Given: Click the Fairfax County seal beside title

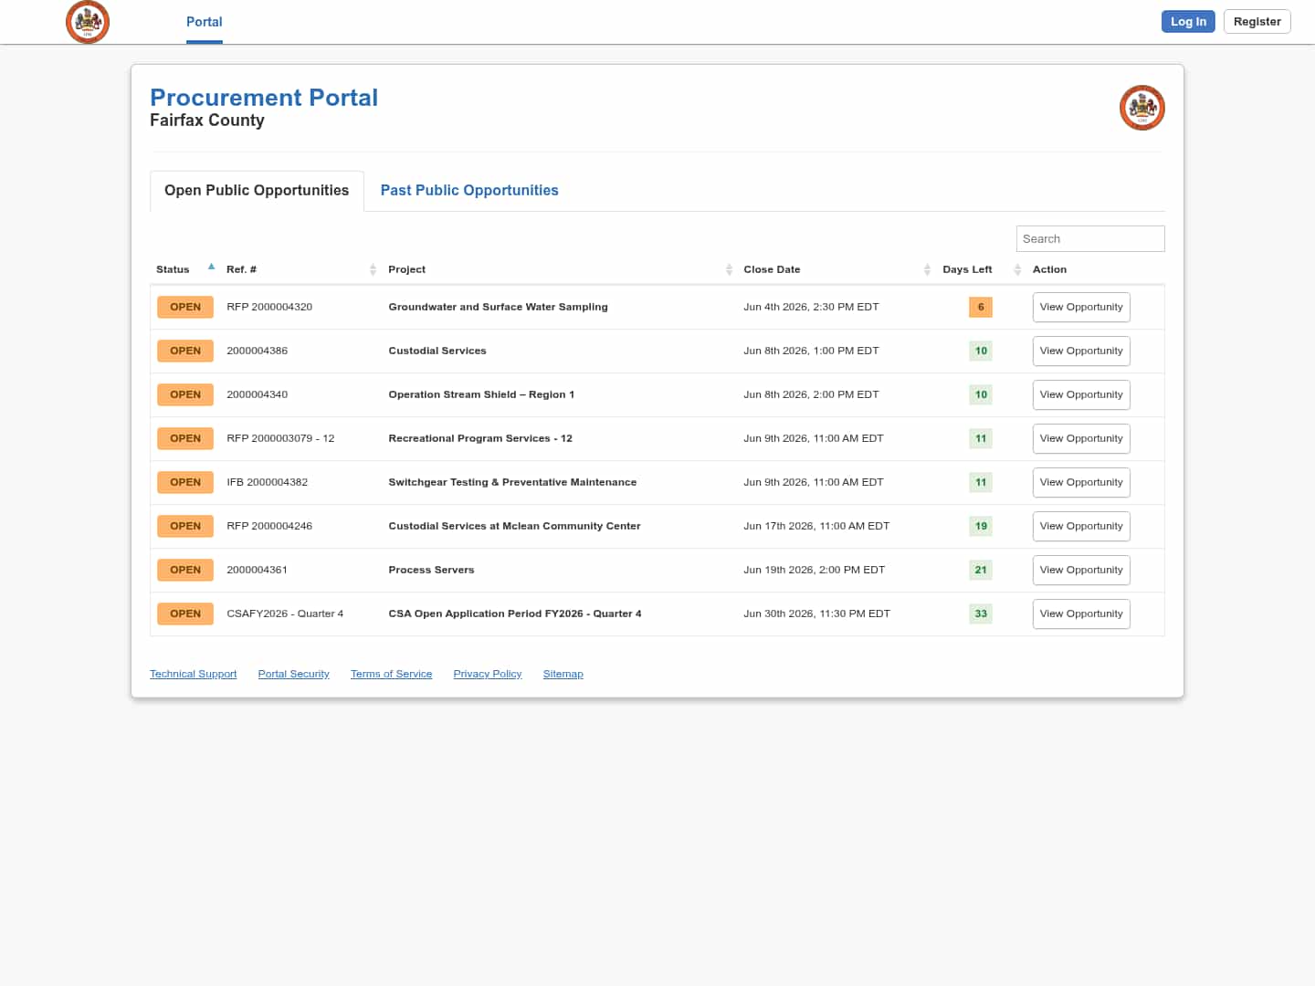Looking at the screenshot, I should (x=1142, y=108).
